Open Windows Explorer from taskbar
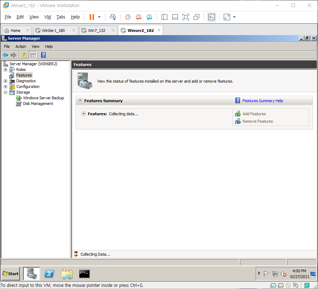The image size is (318, 289). click(67, 274)
